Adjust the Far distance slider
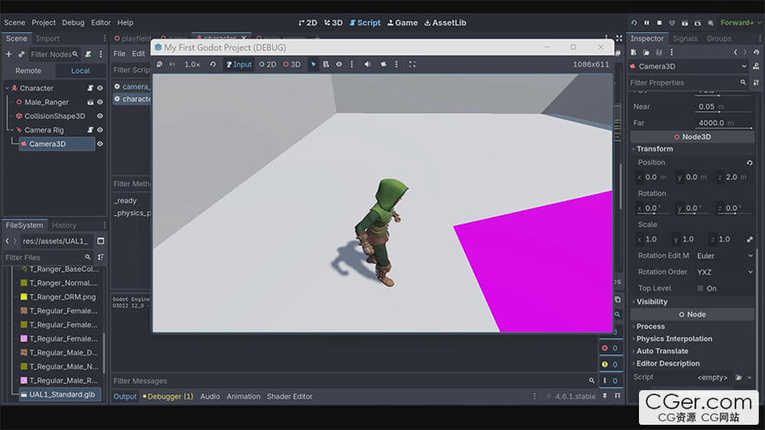The image size is (765, 430). 723,128
